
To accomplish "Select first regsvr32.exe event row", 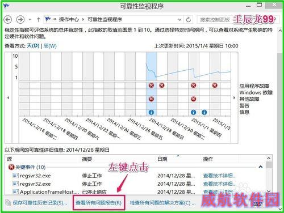I will (x=135, y=176).
